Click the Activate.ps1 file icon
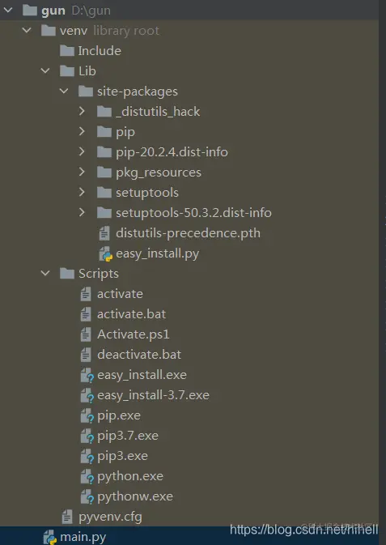This screenshot has width=386, height=545. click(86, 334)
